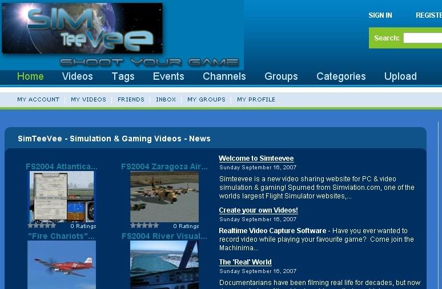This screenshot has height=289, width=442.
Task: Click the REGISTER link
Action: [x=429, y=15]
